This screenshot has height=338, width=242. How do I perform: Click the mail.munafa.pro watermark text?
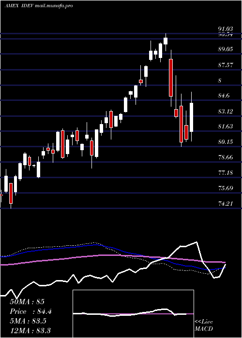[53, 6]
